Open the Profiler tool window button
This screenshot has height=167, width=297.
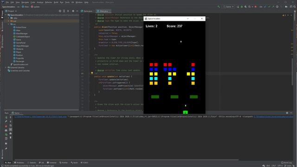tap(64, 163)
